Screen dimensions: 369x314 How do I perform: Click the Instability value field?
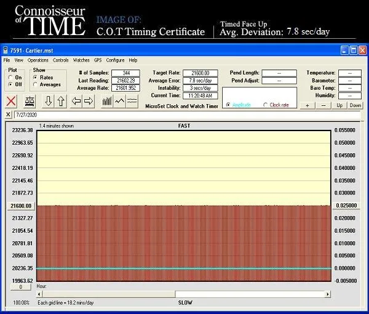pos(200,88)
